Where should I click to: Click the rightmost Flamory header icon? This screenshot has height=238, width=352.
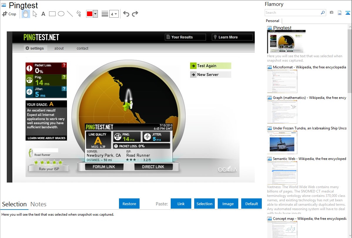pyautogui.click(x=348, y=13)
